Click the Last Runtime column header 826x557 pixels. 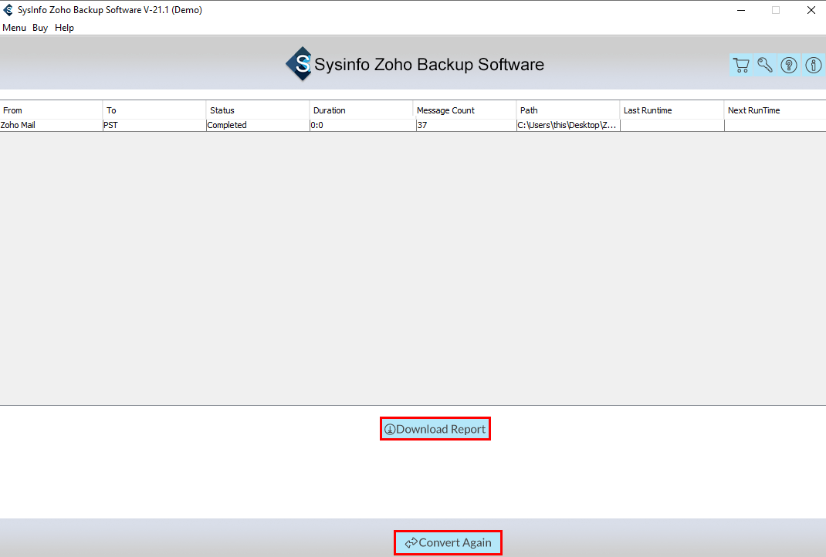[x=672, y=110]
